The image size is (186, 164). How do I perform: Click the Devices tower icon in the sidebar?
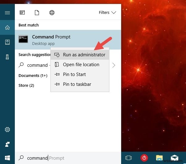(x=7, y=57)
